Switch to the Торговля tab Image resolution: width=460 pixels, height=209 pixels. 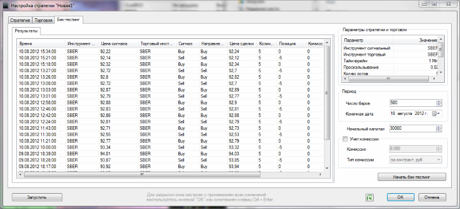coord(43,20)
